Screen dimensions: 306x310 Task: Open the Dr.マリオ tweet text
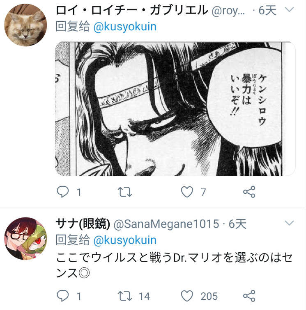click(x=174, y=265)
